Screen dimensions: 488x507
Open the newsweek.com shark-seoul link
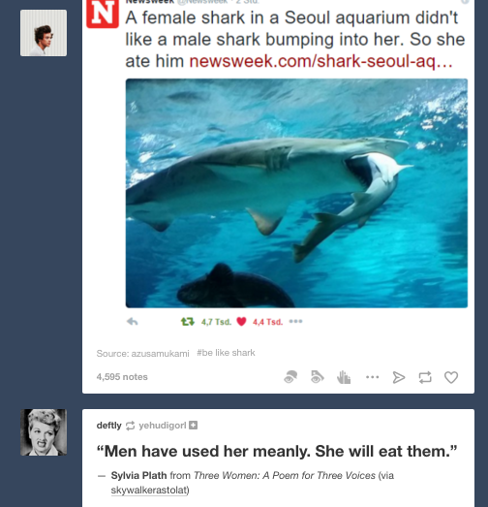(x=320, y=61)
